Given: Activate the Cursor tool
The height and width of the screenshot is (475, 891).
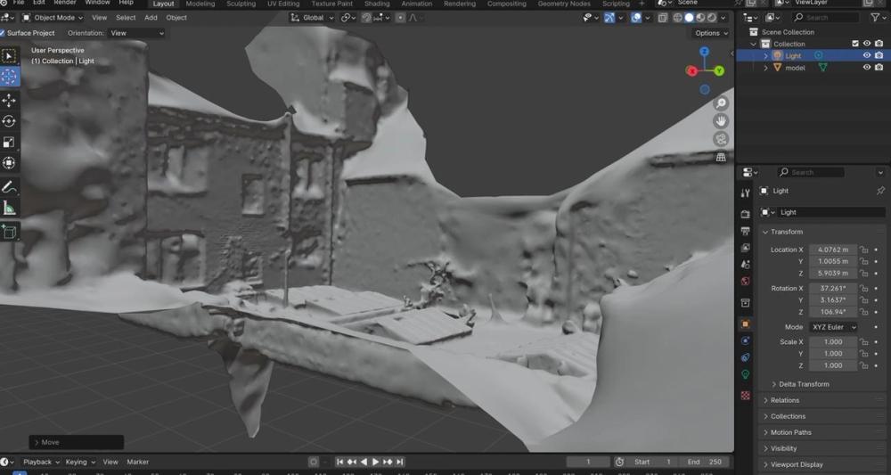Looking at the screenshot, I should point(9,77).
